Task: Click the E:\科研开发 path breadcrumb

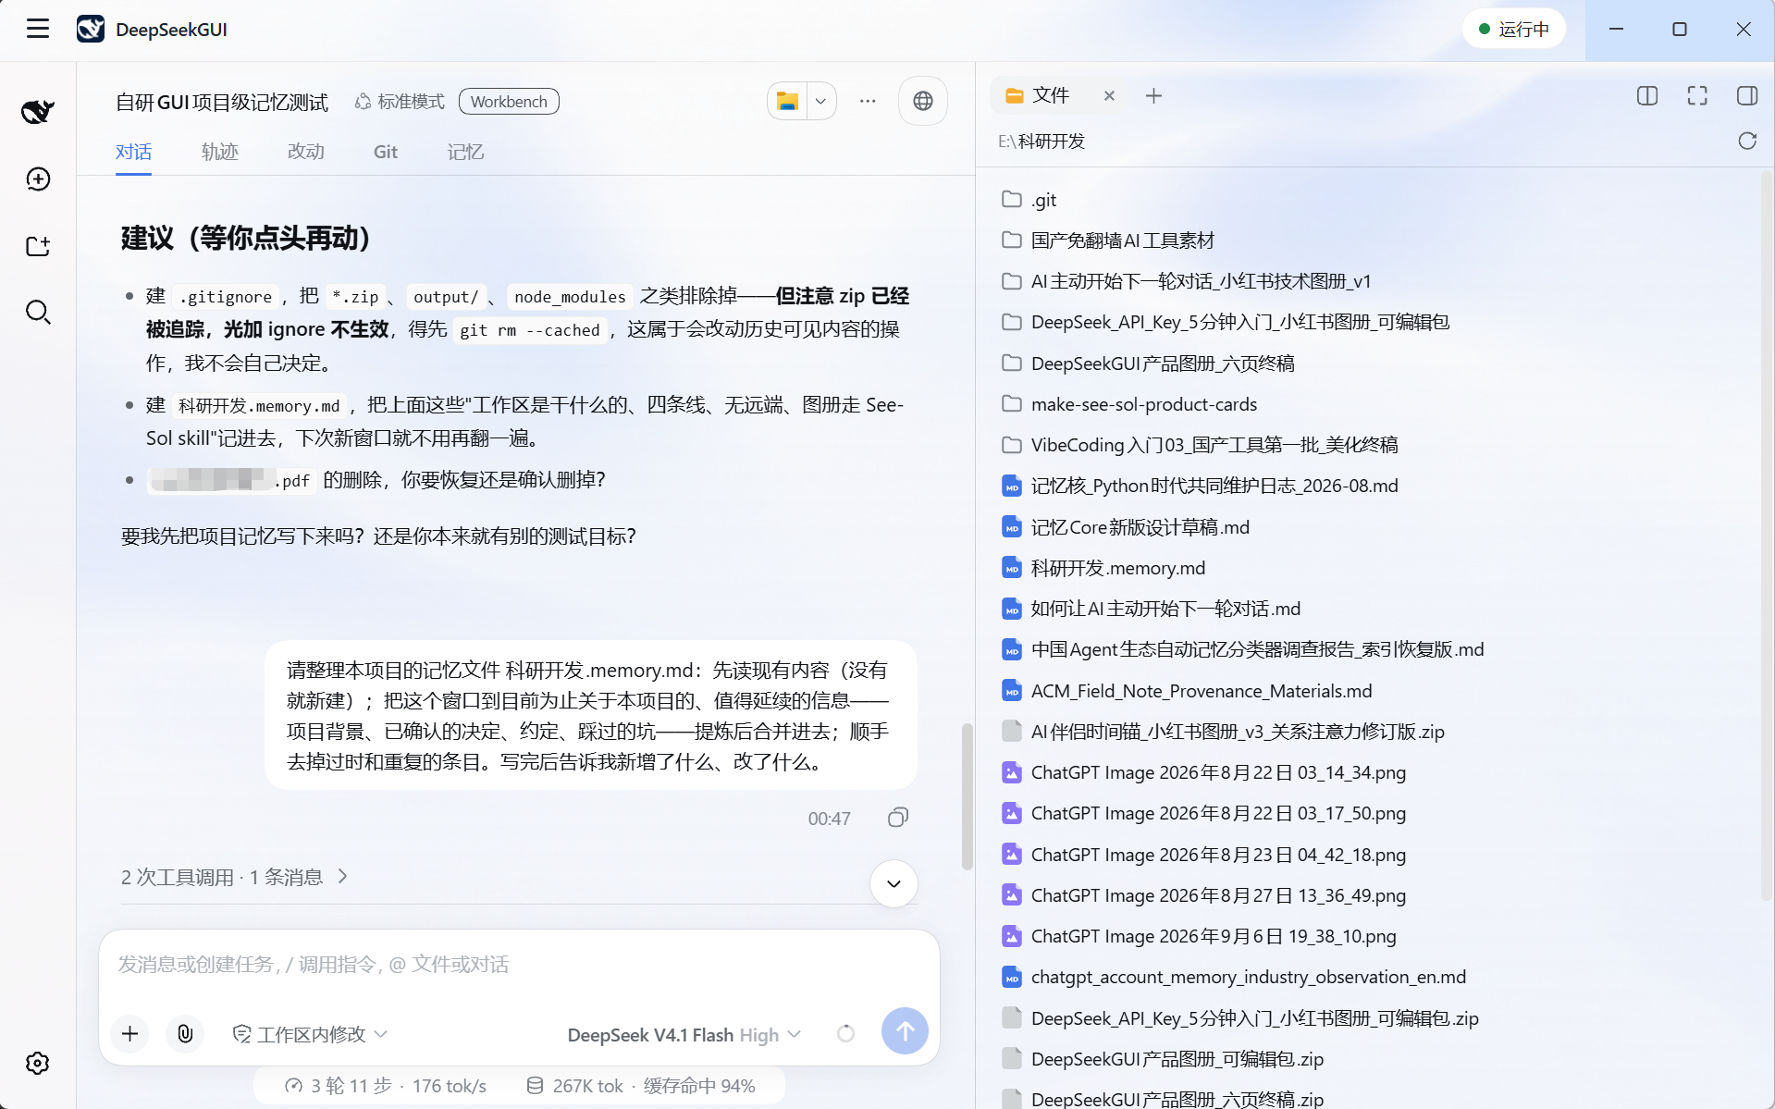Action: (x=1042, y=142)
